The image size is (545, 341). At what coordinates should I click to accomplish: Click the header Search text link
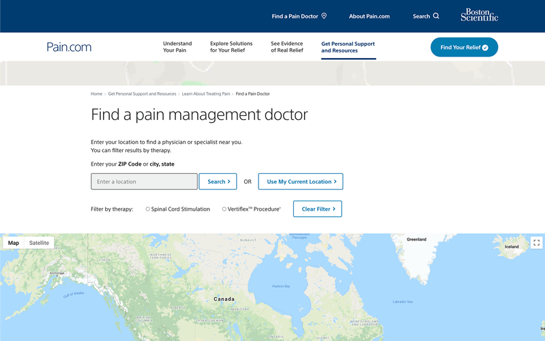tap(422, 16)
